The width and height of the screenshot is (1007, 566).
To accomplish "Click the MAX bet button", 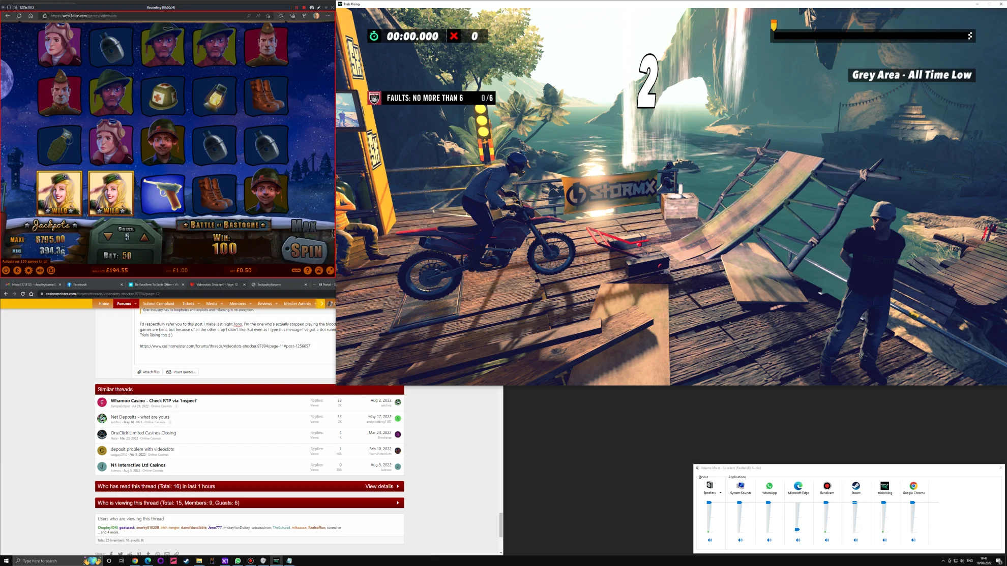I will click(x=304, y=226).
